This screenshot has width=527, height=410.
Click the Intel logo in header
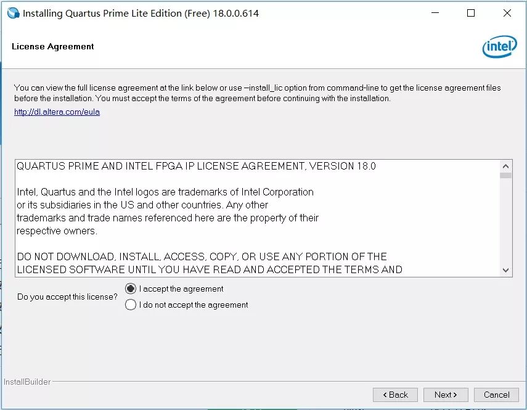(499, 47)
